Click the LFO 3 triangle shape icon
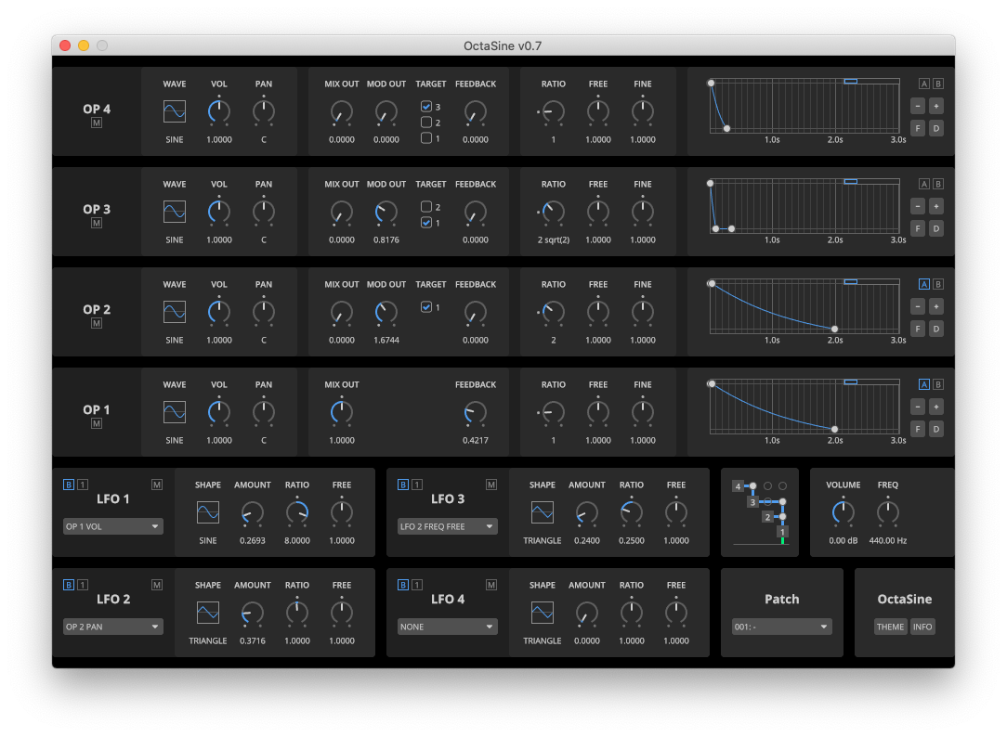This screenshot has height=737, width=1007. coord(542,512)
